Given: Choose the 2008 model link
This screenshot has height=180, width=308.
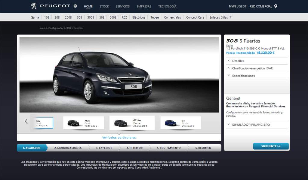Looking at the screenshot, I should (x=68, y=17).
